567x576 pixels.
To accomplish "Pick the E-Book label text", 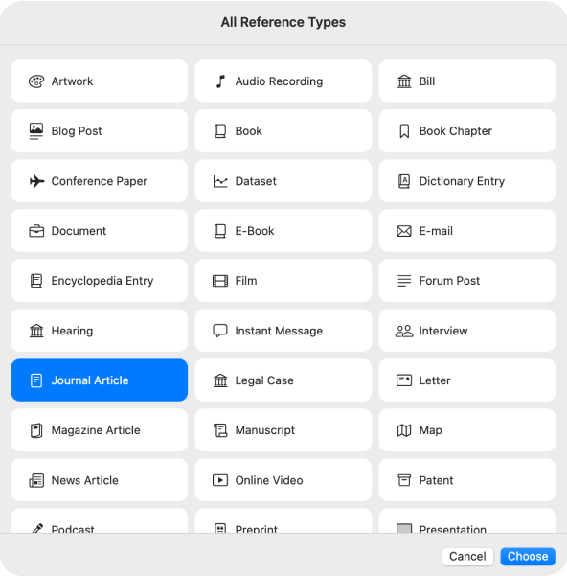I will point(255,231).
